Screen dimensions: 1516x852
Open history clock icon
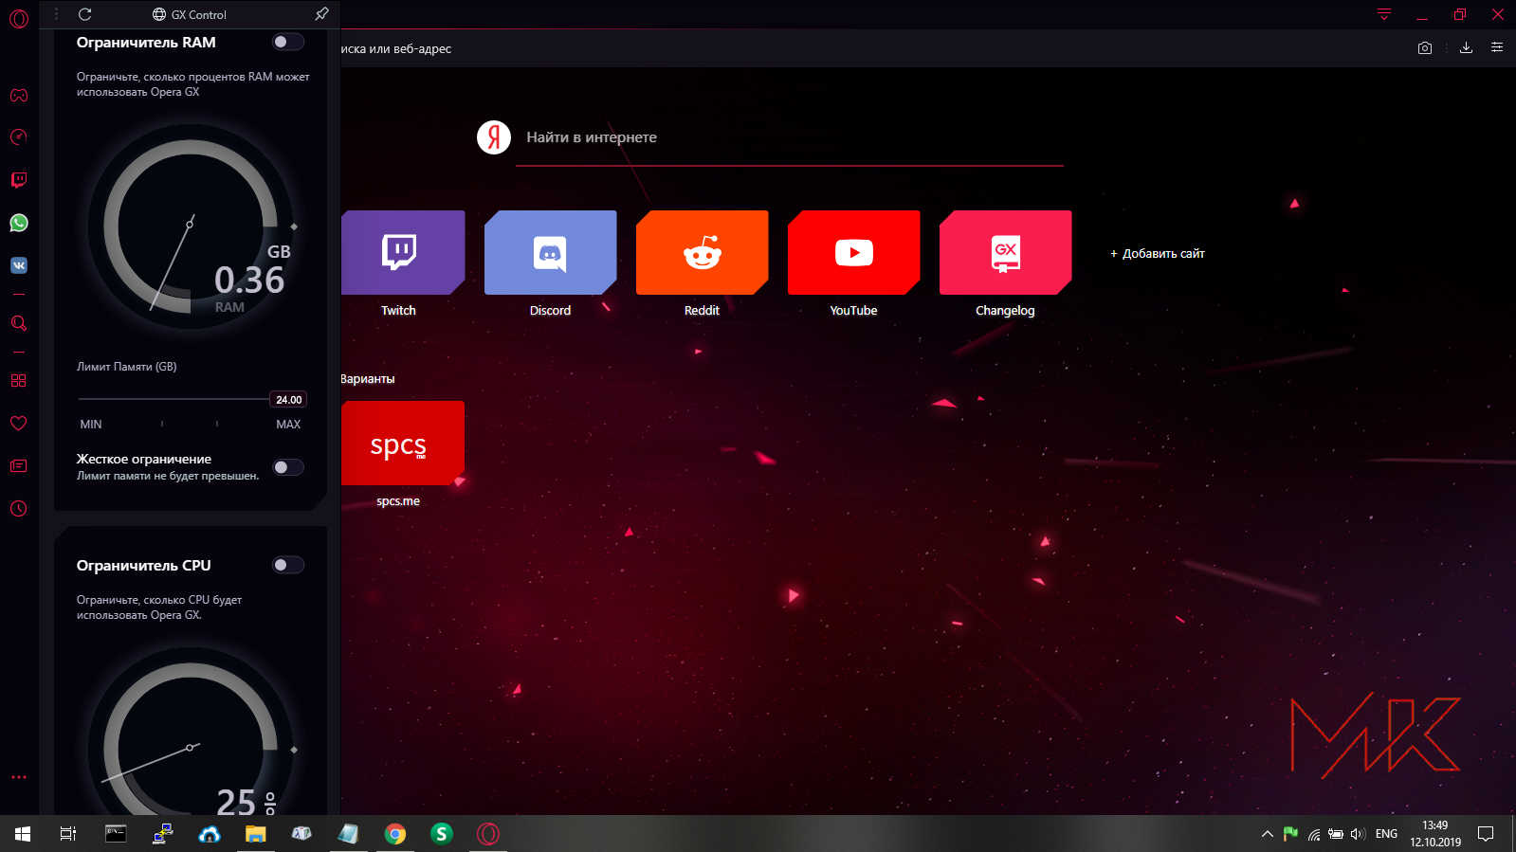19,509
